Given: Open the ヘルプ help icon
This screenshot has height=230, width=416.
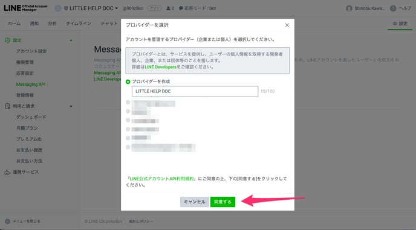Looking at the screenshot, I should coord(393,8).
